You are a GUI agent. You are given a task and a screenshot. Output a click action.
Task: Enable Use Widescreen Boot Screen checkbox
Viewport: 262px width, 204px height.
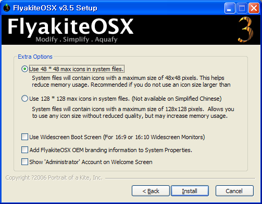(24, 137)
